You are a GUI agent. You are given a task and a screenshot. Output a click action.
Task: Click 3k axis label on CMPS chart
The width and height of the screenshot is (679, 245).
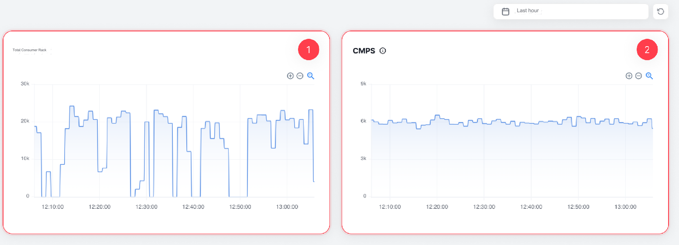click(x=363, y=159)
